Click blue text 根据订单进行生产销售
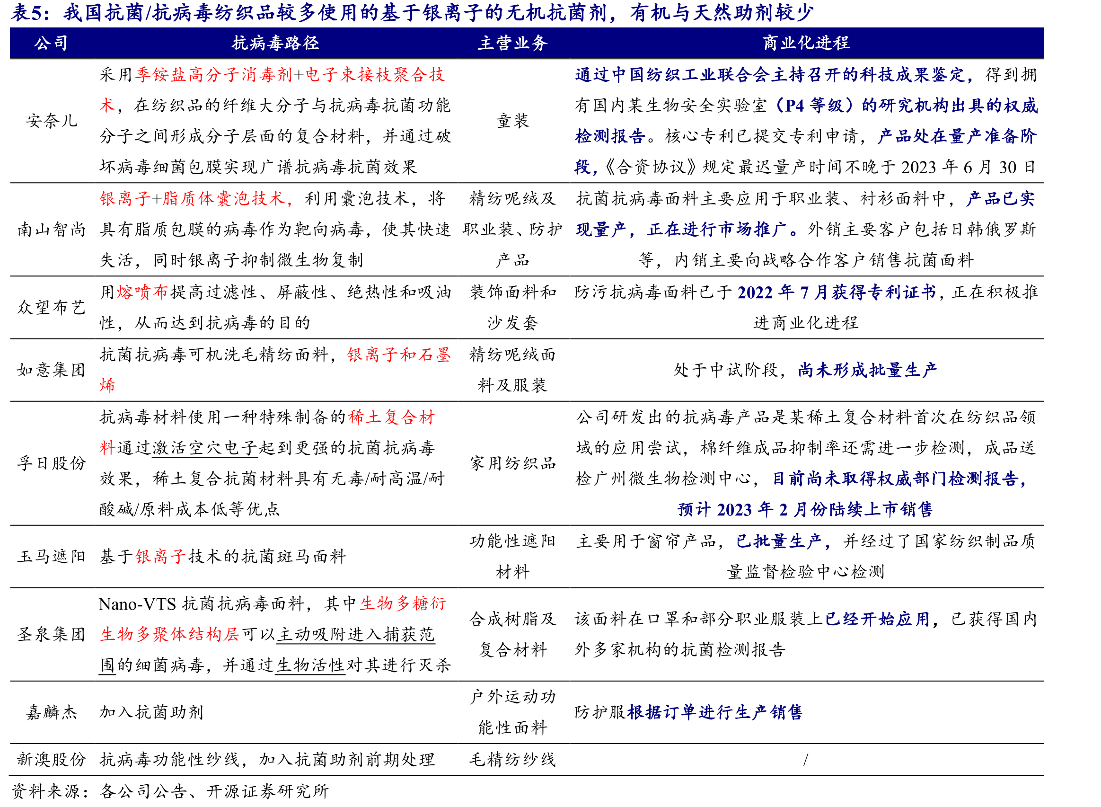Screen dimensions: 1101x807 [715, 712]
